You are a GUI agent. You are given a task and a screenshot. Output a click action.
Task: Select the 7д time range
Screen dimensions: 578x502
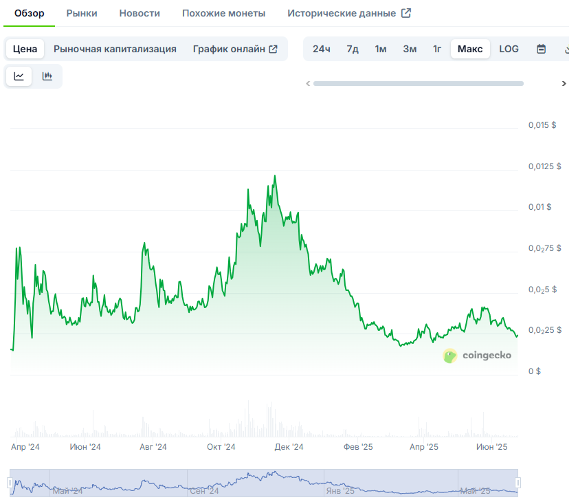pyautogui.click(x=353, y=49)
